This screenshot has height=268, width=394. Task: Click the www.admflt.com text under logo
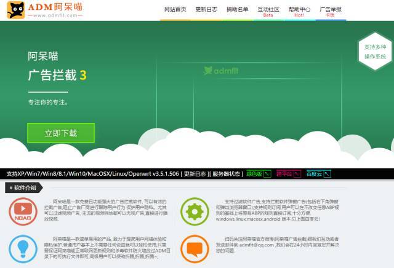pyautogui.click(x=55, y=15)
